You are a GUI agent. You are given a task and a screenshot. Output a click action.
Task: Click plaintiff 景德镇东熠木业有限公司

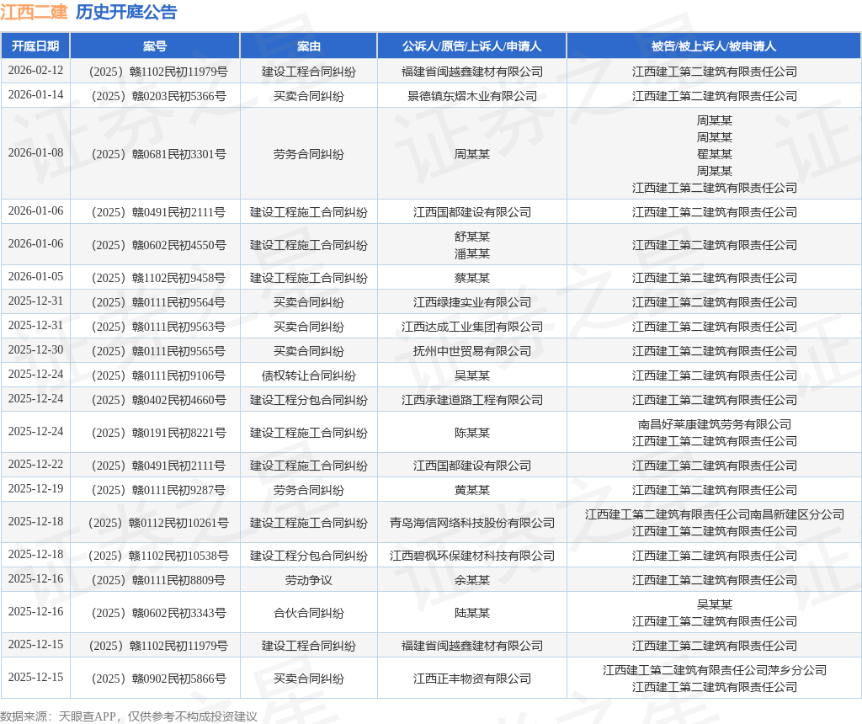(471, 96)
